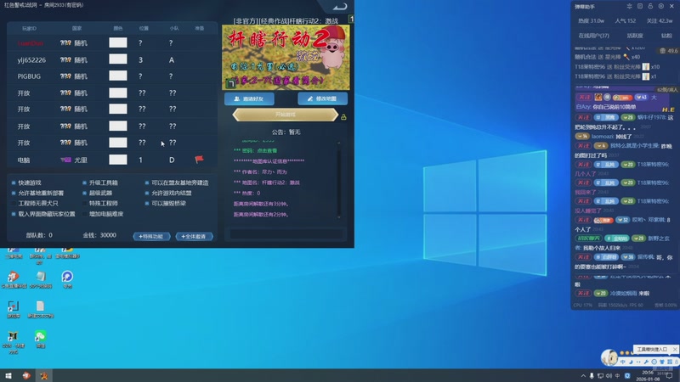Open WeChat green desktop icon
Image resolution: width=680 pixels, height=382 pixels.
(x=40, y=336)
